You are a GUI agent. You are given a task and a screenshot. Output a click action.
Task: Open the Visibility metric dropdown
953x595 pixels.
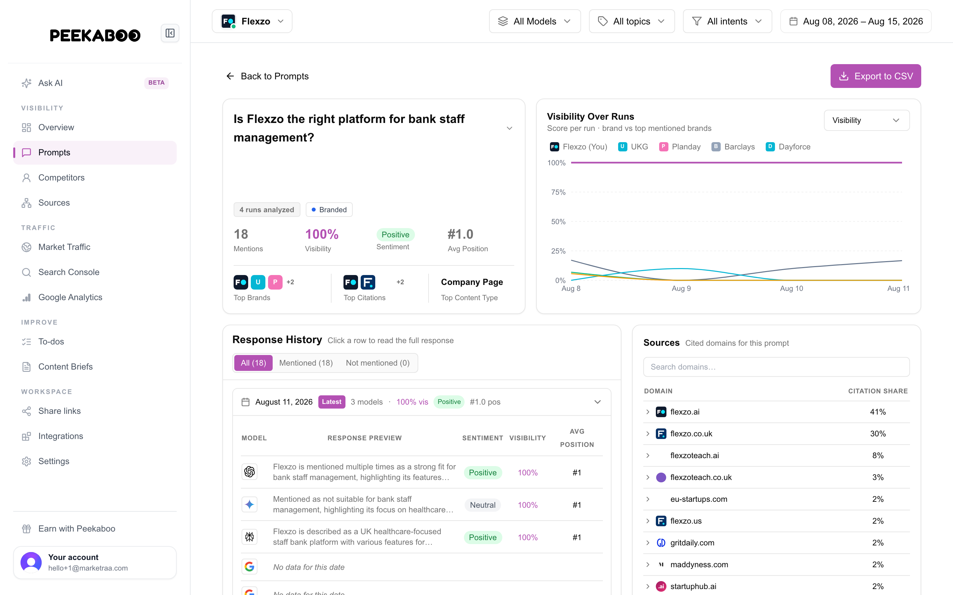point(866,120)
